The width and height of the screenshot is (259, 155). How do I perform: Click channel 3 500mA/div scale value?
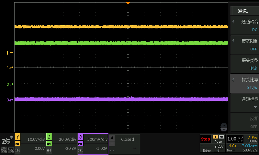(97, 139)
